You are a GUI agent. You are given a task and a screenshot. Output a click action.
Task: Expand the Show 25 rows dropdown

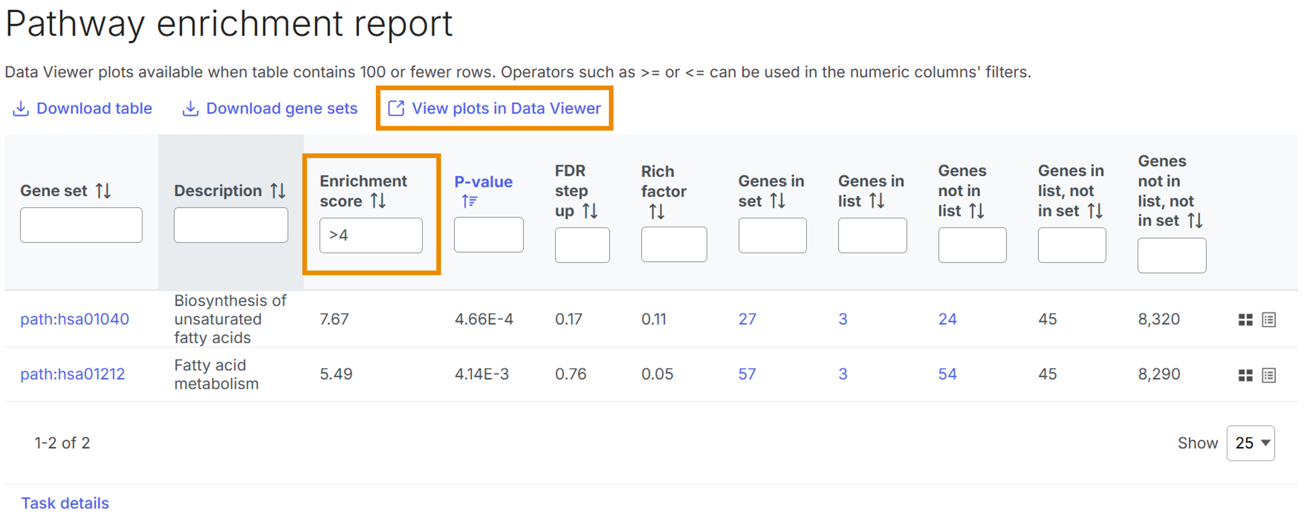click(x=1250, y=443)
